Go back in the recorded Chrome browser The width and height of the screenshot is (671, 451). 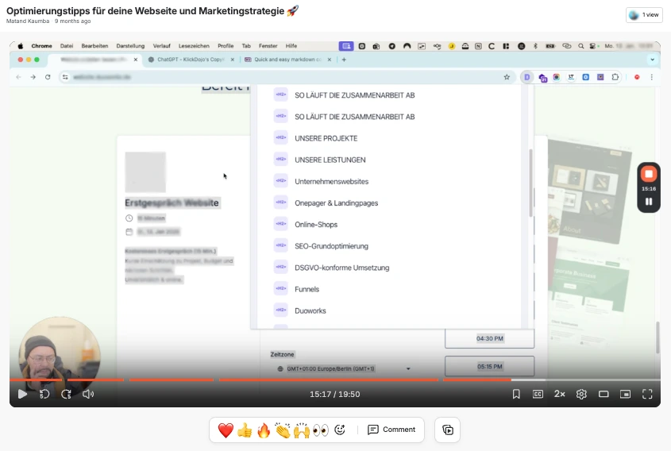click(18, 77)
